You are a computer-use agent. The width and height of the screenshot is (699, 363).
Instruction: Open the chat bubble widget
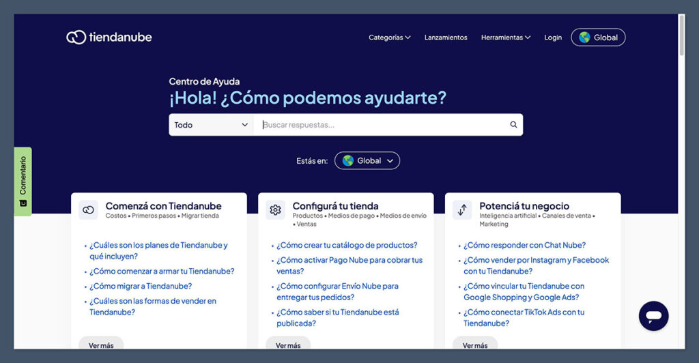click(653, 316)
